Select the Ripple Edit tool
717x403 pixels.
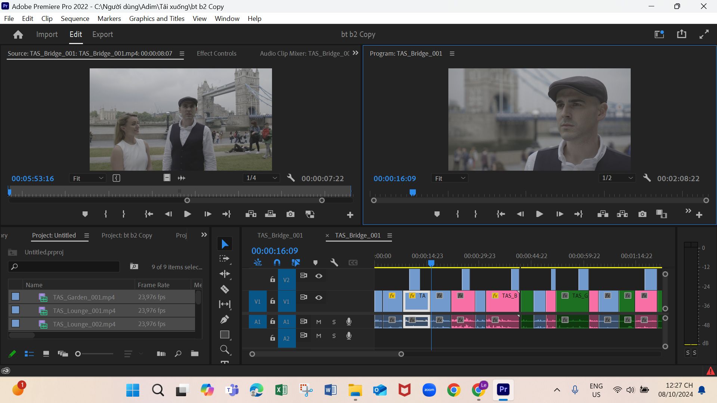(x=225, y=274)
